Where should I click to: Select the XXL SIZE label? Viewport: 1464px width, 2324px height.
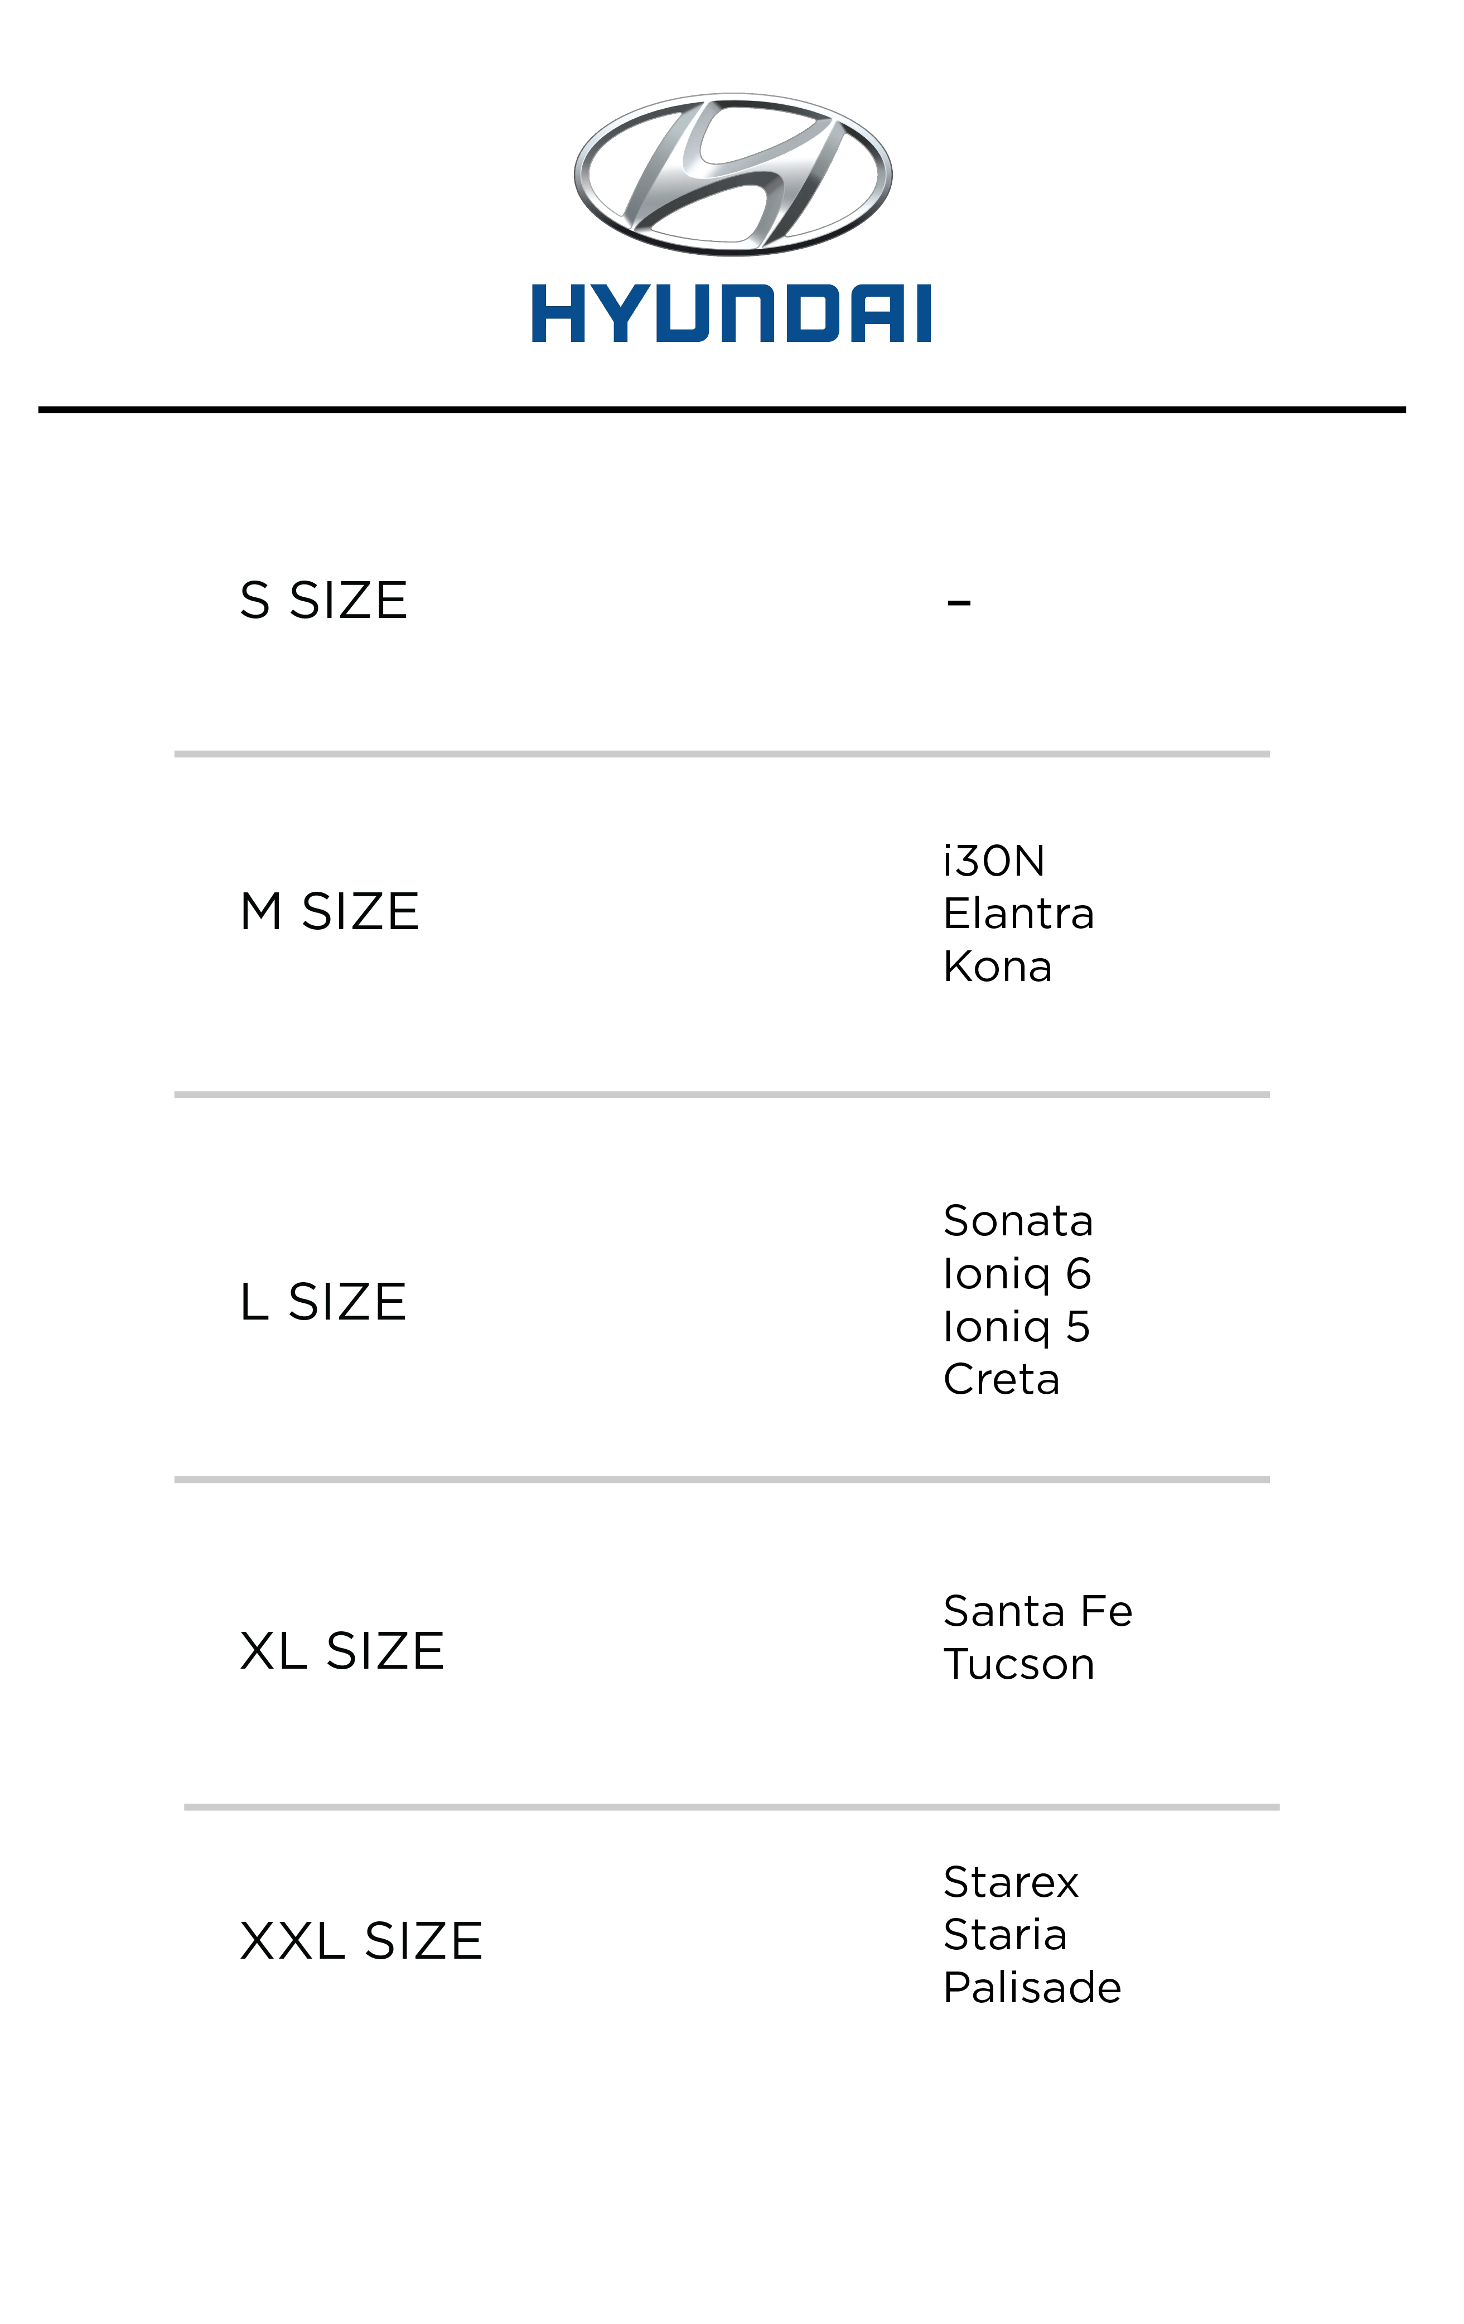pyautogui.click(x=361, y=1941)
